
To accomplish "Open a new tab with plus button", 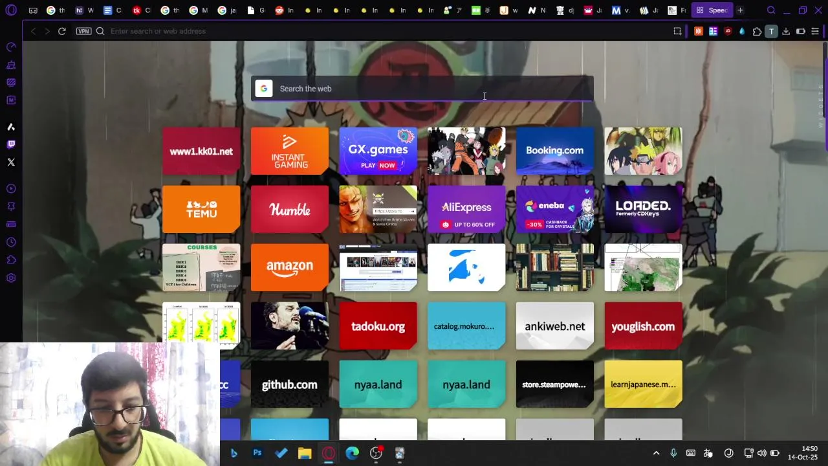I will click(740, 10).
